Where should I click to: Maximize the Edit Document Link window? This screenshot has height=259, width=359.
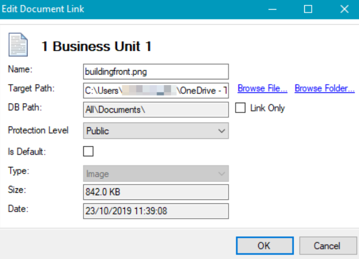coord(308,9)
